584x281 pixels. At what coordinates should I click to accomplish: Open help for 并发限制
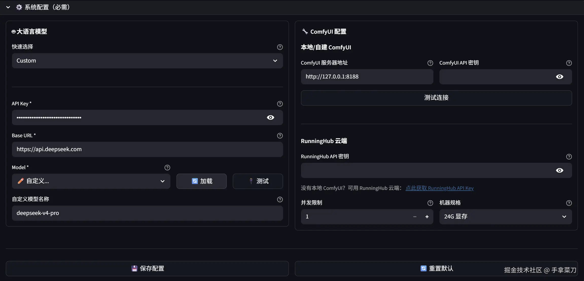pyautogui.click(x=430, y=203)
